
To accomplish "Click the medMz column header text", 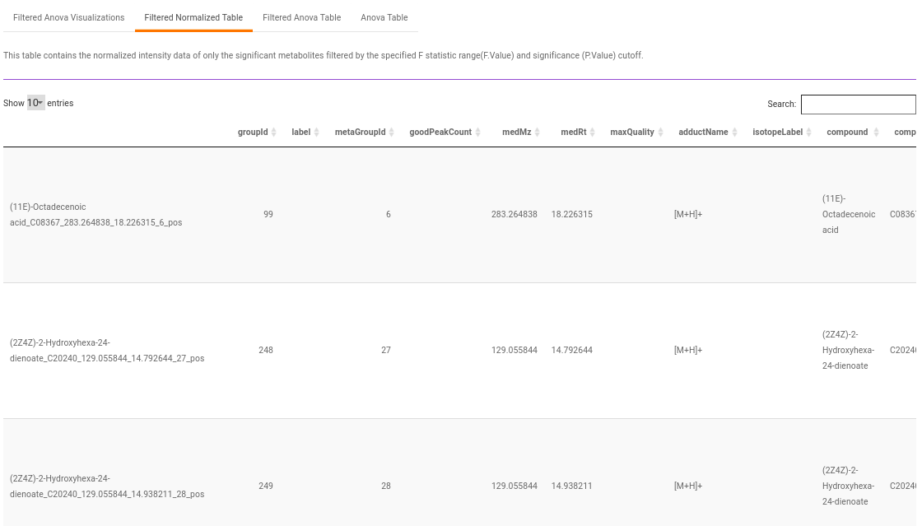I will click(x=516, y=133).
